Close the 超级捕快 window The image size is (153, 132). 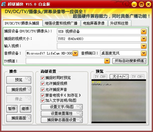148,4
